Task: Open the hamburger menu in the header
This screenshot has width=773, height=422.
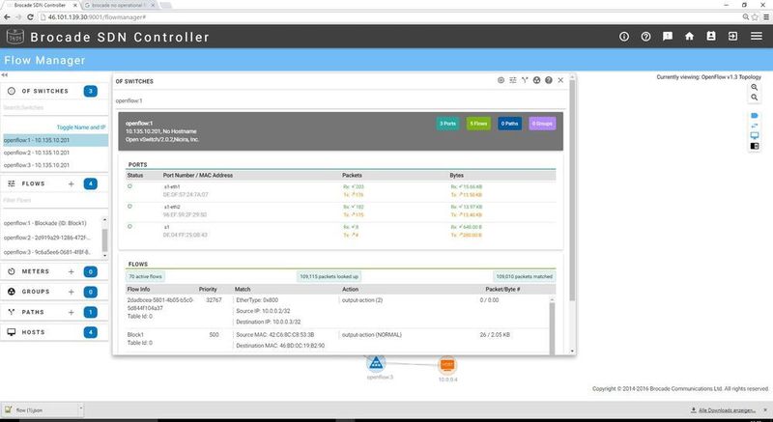Action: (757, 37)
